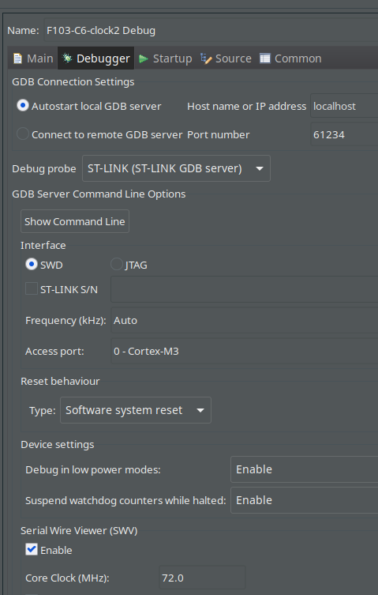The image size is (378, 595).
Task: Click the green Startup play icon
Action: tap(144, 58)
